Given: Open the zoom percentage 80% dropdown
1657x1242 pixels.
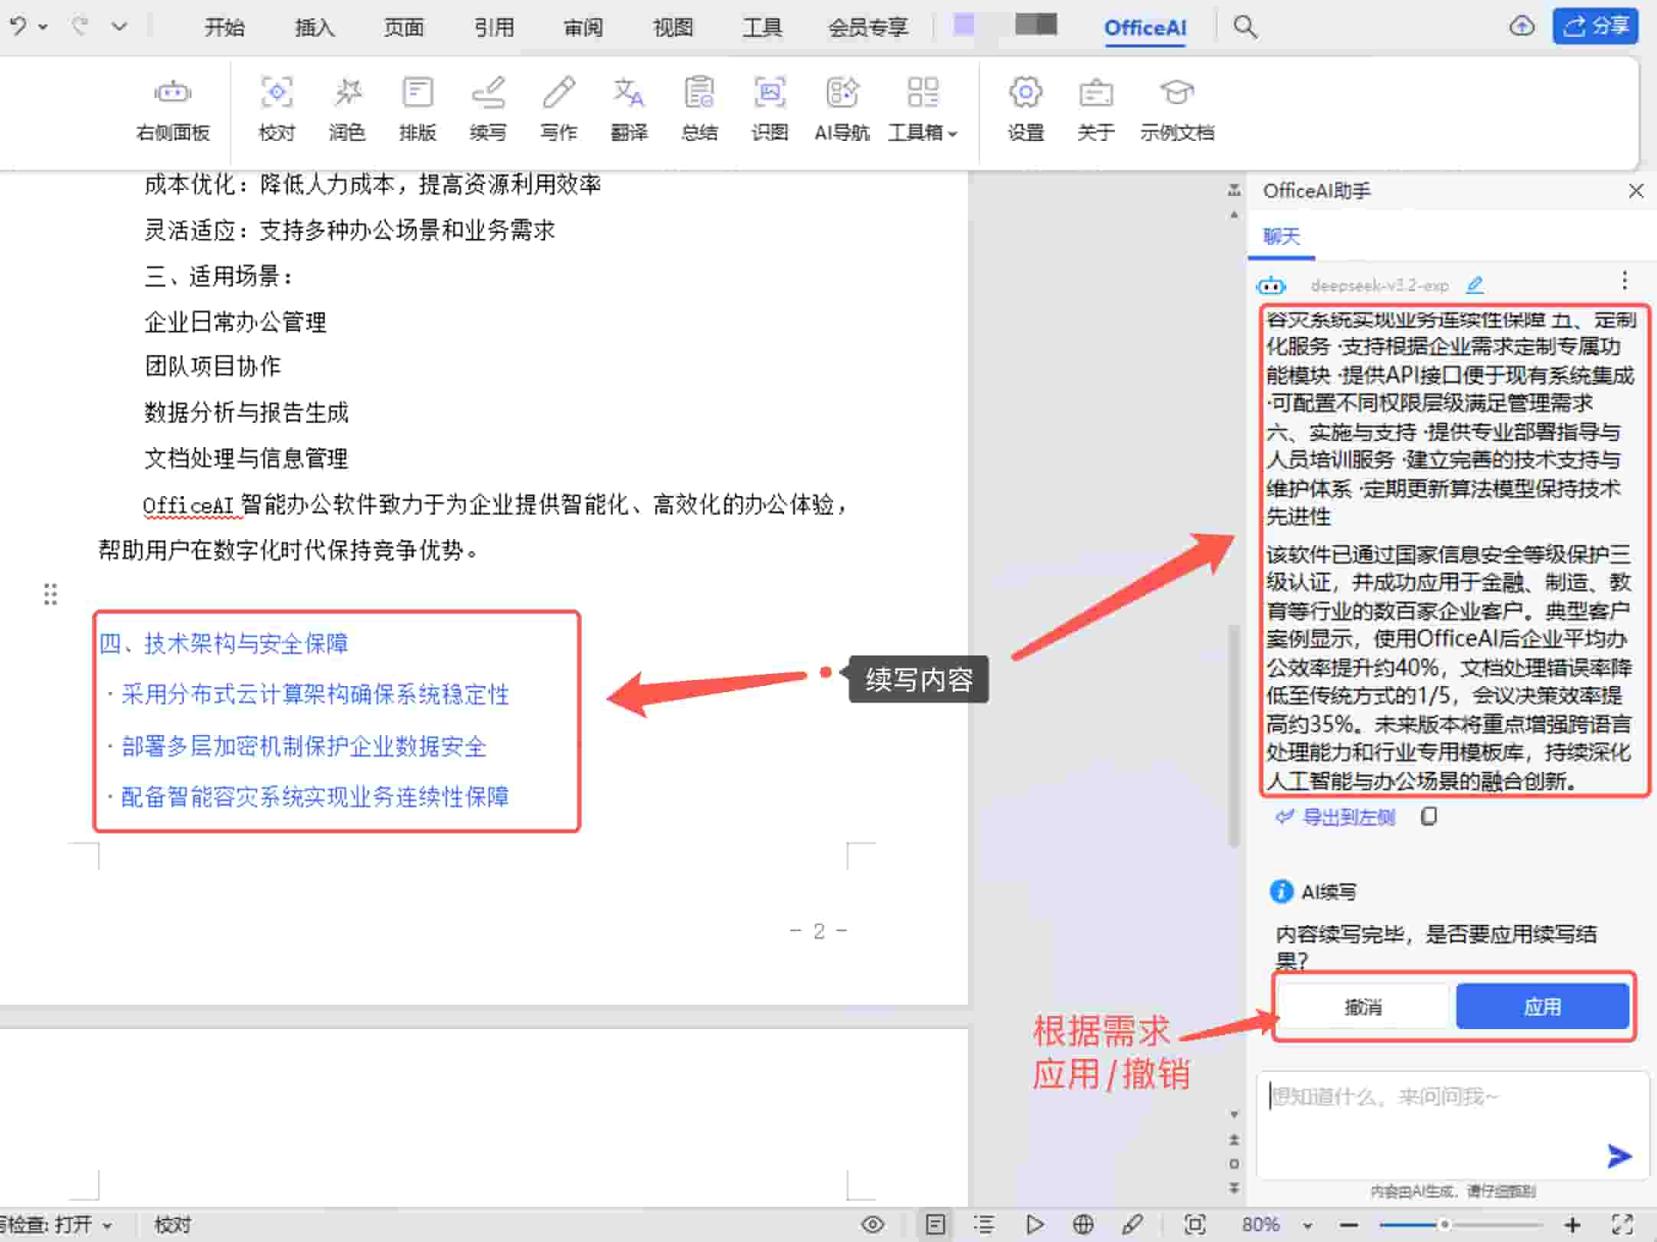Looking at the screenshot, I should tap(1308, 1225).
